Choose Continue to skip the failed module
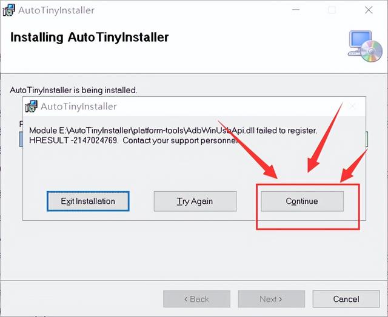The height and width of the screenshot is (317, 388). (x=302, y=201)
